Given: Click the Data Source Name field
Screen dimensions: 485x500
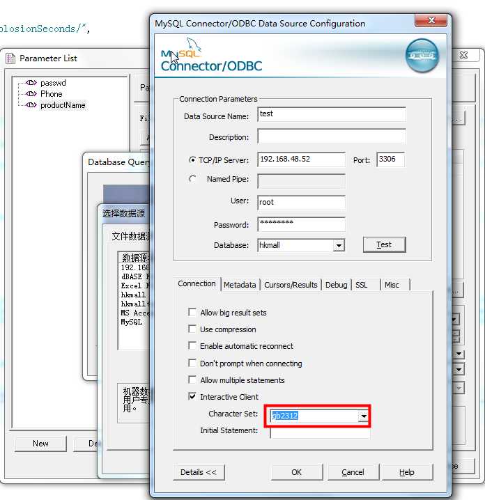Looking at the screenshot, I should click(x=332, y=114).
